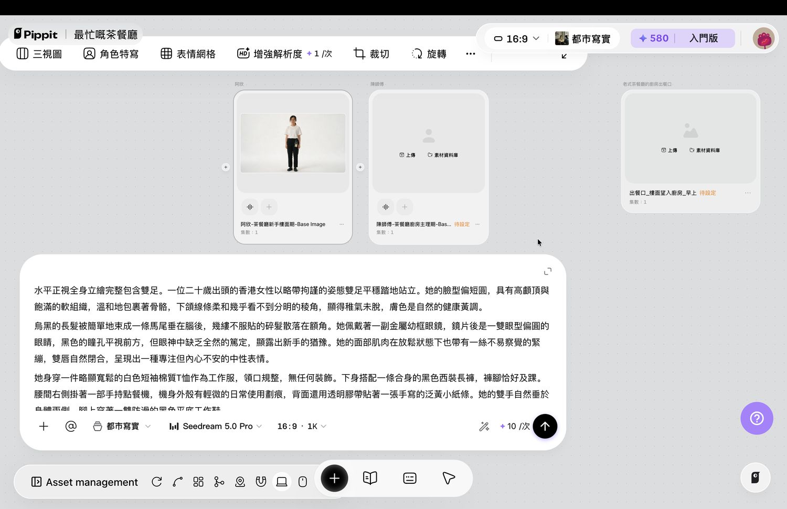The height and width of the screenshot is (509, 787).
Task: Click the black plus add button
Action: pos(334,478)
